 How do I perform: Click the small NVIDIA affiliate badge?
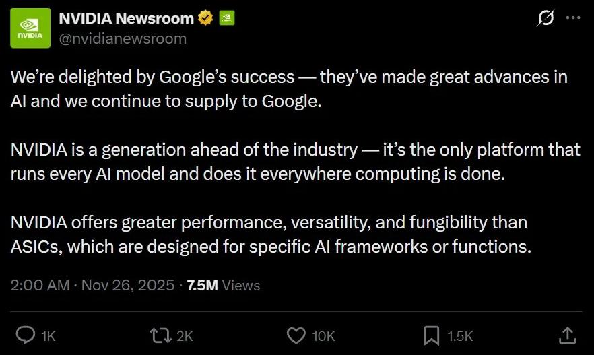coord(227,18)
